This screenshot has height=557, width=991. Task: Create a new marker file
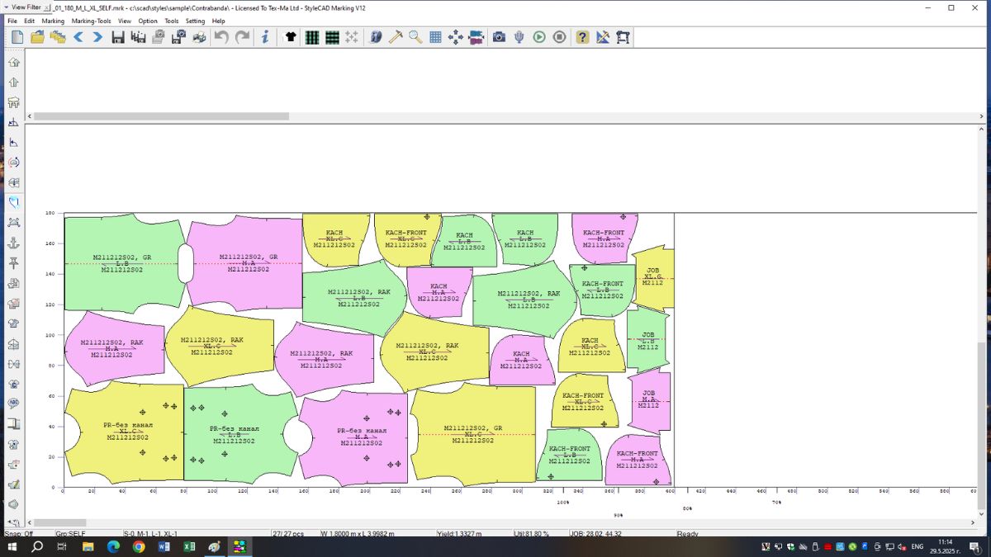point(17,37)
